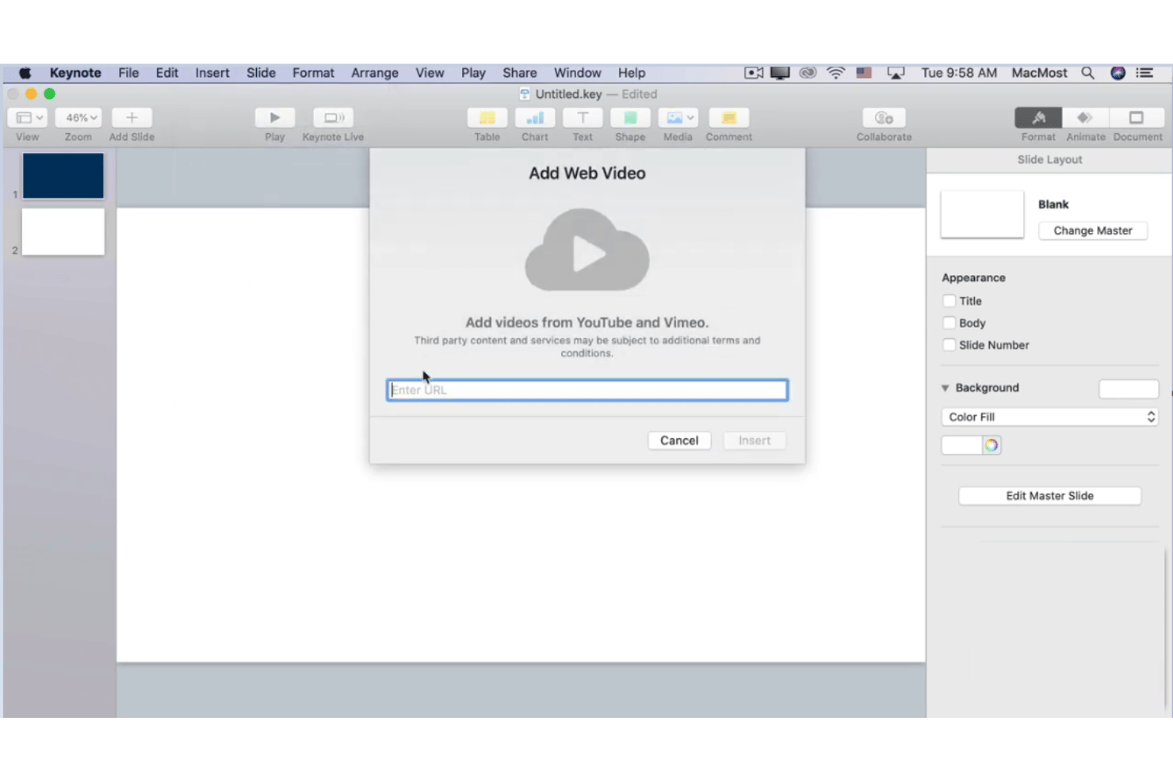Viewport: 1173px width, 782px height.
Task: Open the Edit menu
Action: pyautogui.click(x=167, y=73)
